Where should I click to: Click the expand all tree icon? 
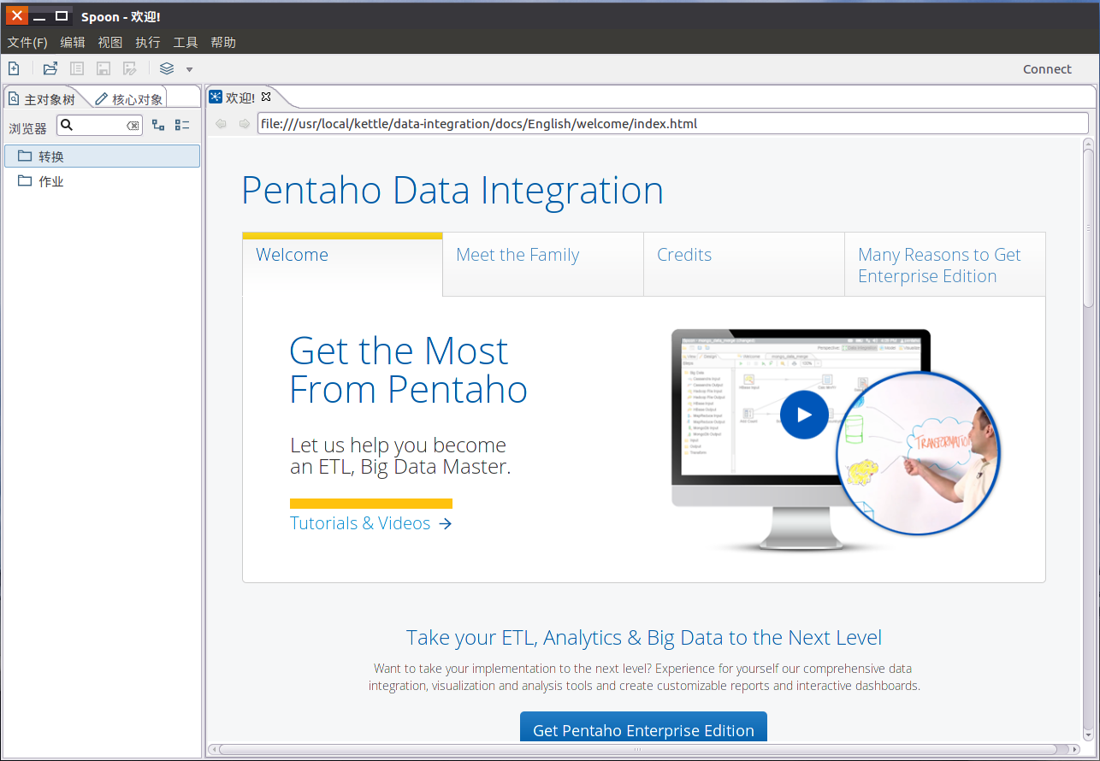158,125
